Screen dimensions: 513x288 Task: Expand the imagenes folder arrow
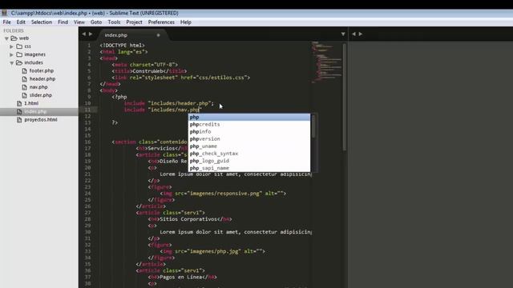pyautogui.click(x=12, y=55)
